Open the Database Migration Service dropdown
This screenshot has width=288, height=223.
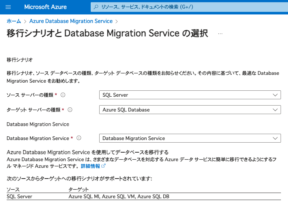tap(190, 138)
